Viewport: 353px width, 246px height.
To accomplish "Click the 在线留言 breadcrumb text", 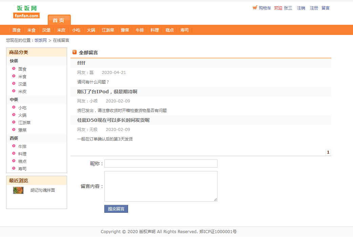I will pyautogui.click(x=61, y=40).
